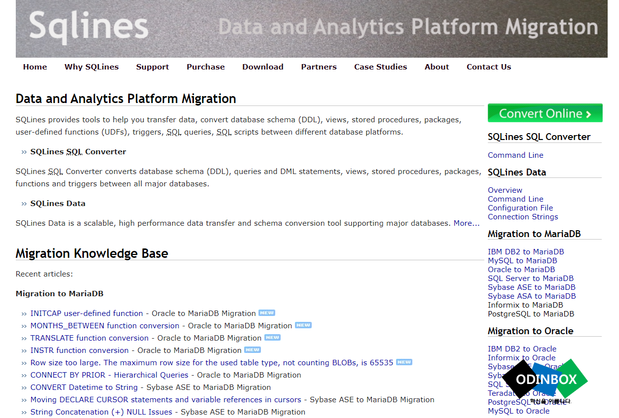This screenshot has height=418, width=619.
Task: Open Sybase ASE to MariaDB sidebar link
Action: pos(532,287)
